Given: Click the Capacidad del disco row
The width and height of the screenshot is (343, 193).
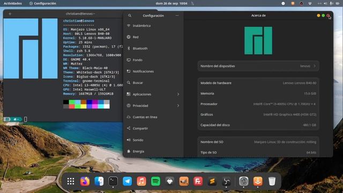Looking at the screenshot, I should pyautogui.click(x=258, y=125).
